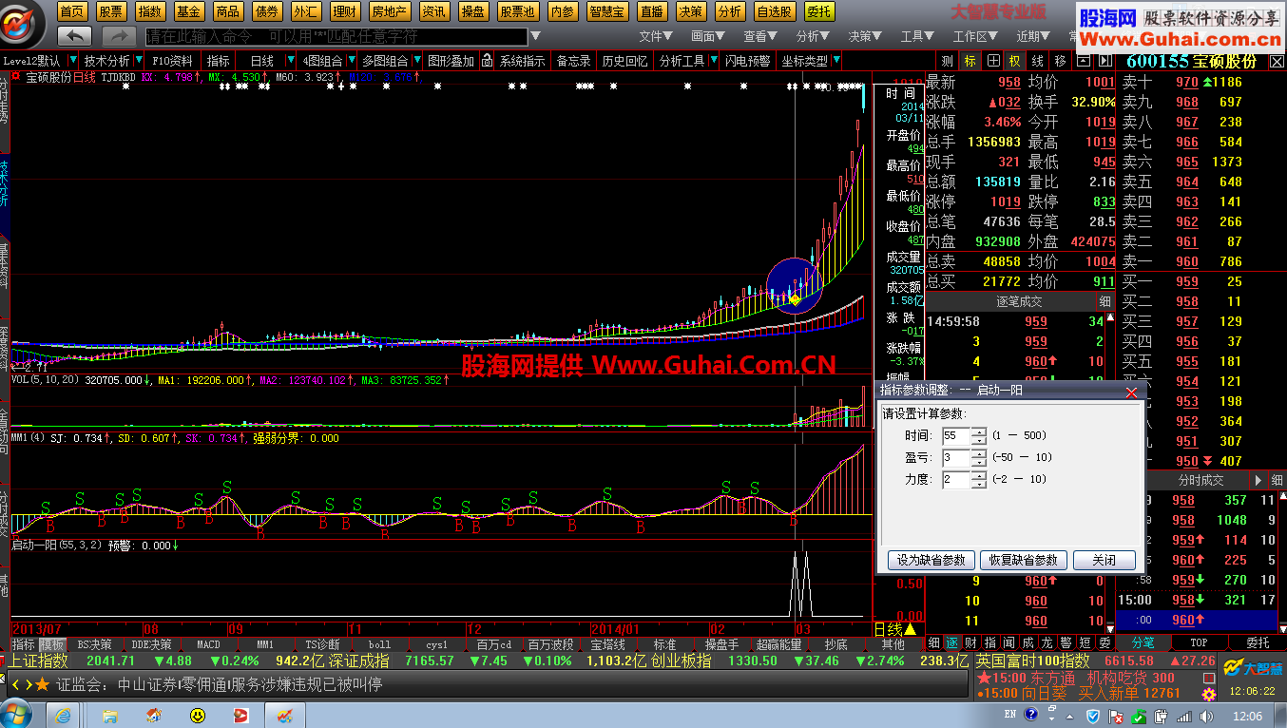Image resolution: width=1287 pixels, height=728 pixels.
Task: Click the 委 order icon in bottom strip
Action: 1104,643
